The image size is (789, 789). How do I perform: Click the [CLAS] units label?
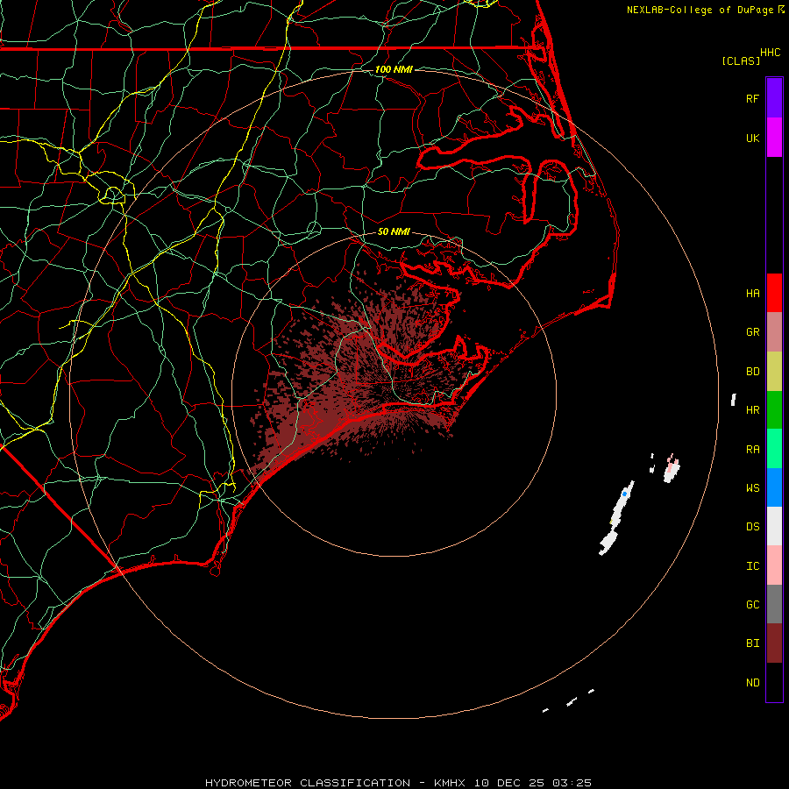(741, 60)
